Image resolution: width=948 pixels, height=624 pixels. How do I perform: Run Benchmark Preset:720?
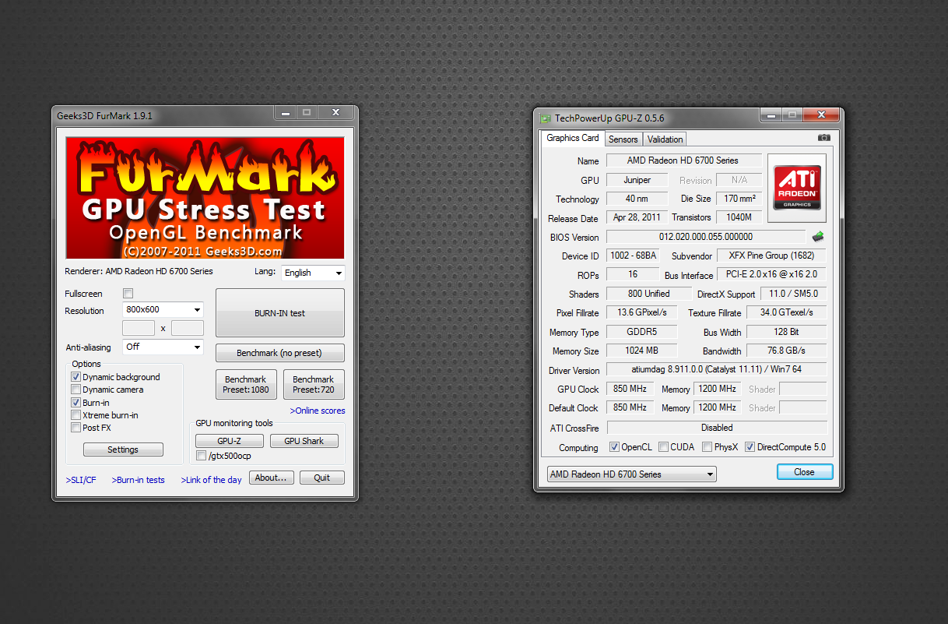pyautogui.click(x=314, y=385)
